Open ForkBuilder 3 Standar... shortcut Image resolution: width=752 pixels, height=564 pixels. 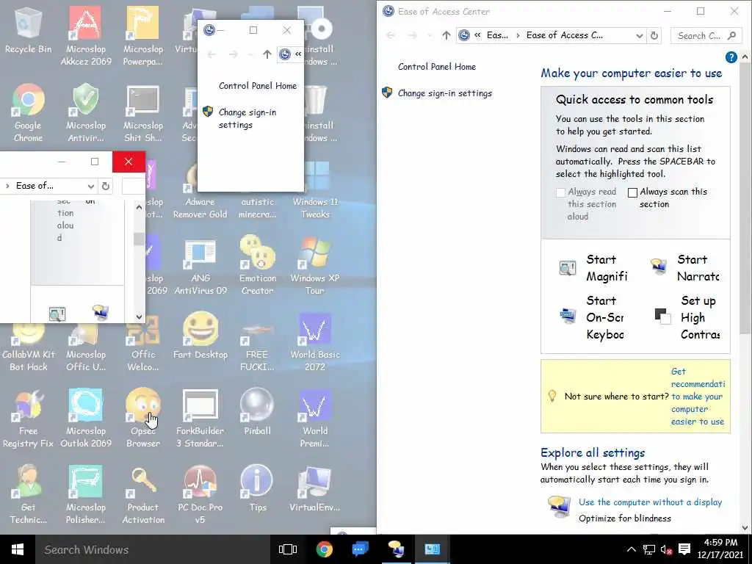coord(200,418)
